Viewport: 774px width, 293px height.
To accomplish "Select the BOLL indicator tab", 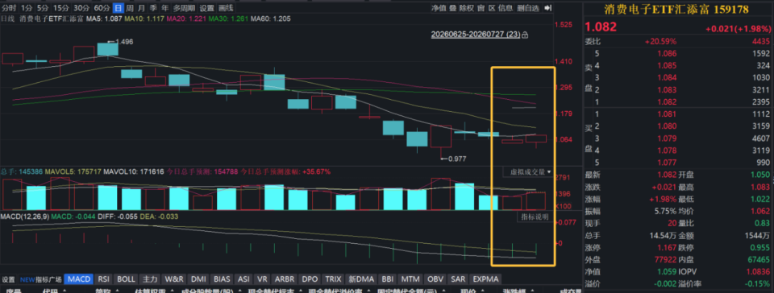I will pos(127,279).
